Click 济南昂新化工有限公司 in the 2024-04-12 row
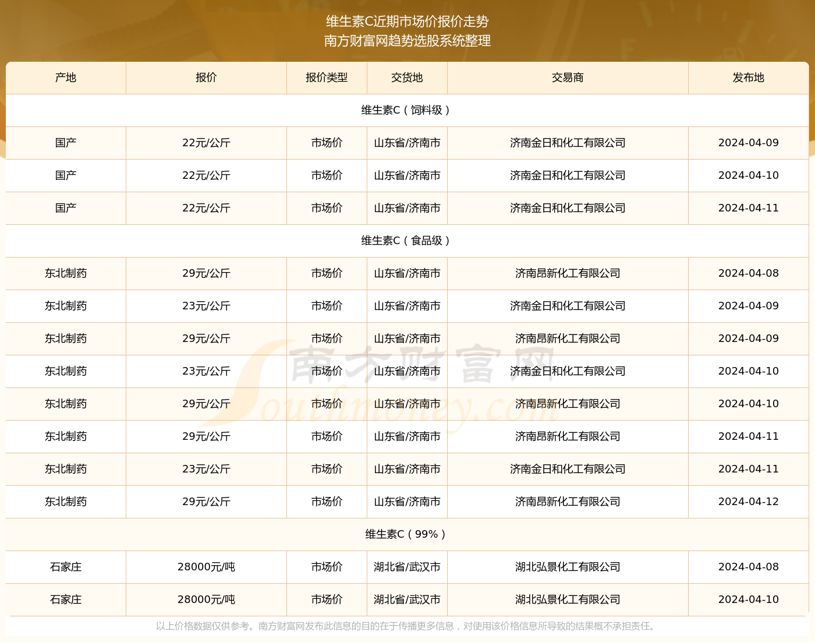Viewport: 815px width, 642px height. [x=568, y=502]
